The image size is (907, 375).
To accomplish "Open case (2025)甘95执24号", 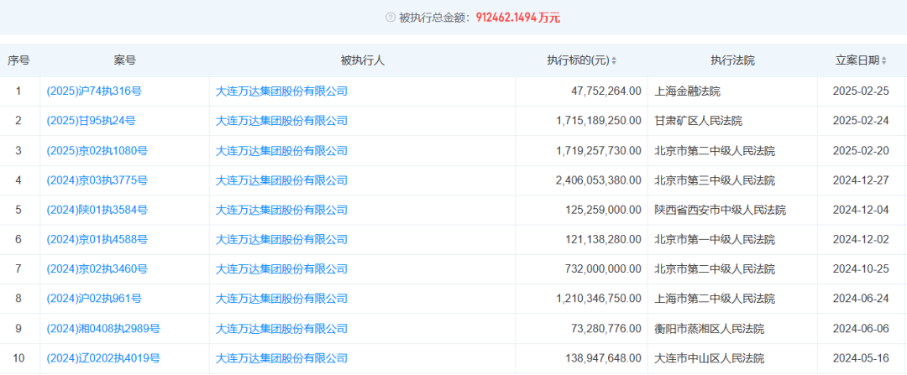I will tap(91, 121).
